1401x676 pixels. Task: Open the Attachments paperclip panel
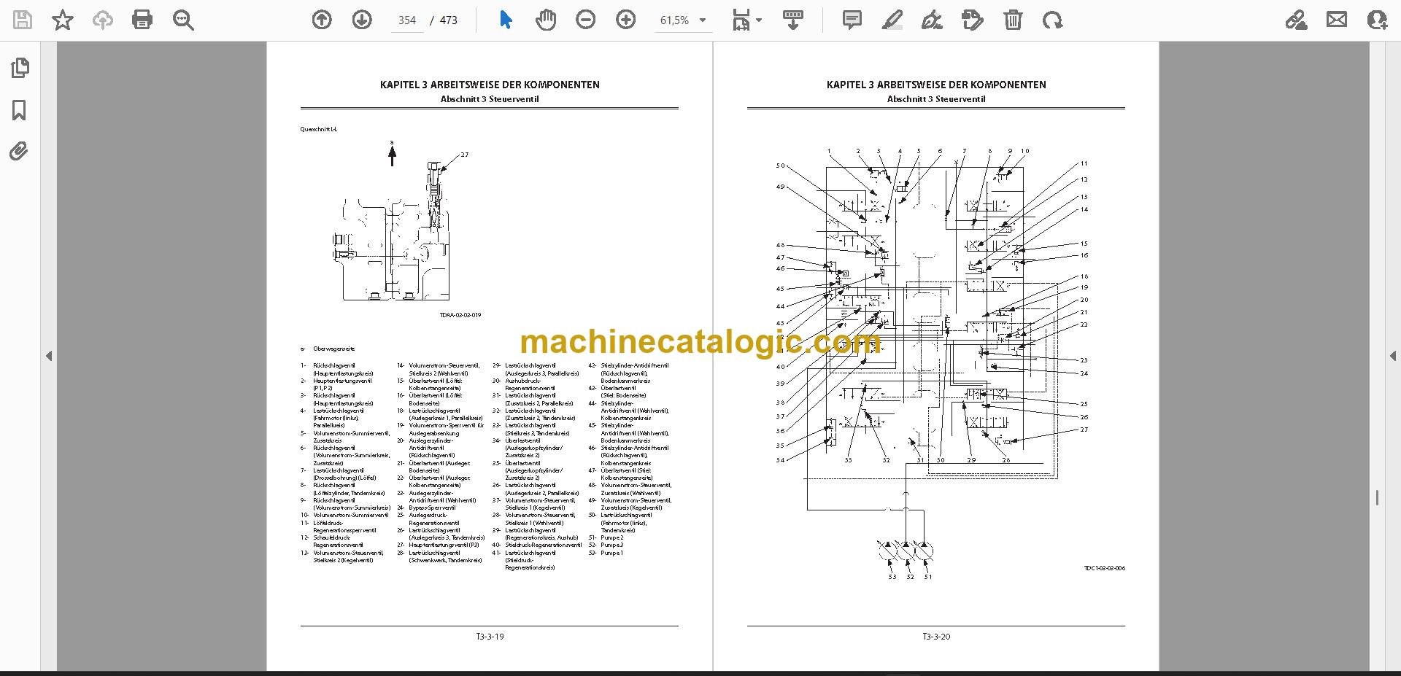pyautogui.click(x=19, y=152)
